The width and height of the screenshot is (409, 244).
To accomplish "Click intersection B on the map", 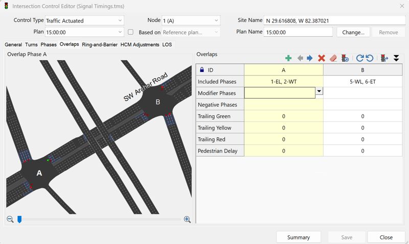I will [x=157, y=102].
